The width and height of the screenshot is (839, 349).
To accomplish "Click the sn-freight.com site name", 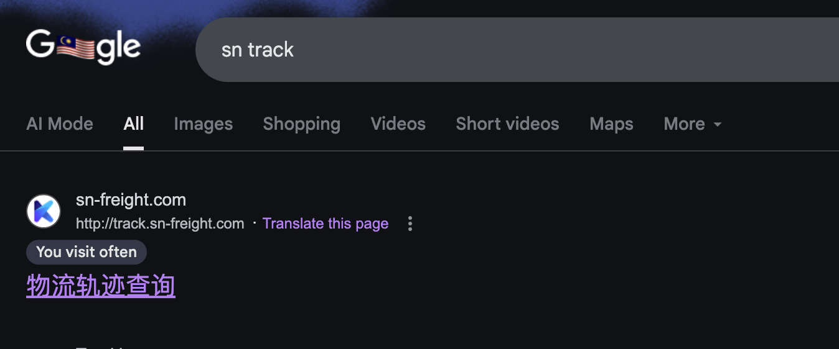I will pyautogui.click(x=131, y=200).
